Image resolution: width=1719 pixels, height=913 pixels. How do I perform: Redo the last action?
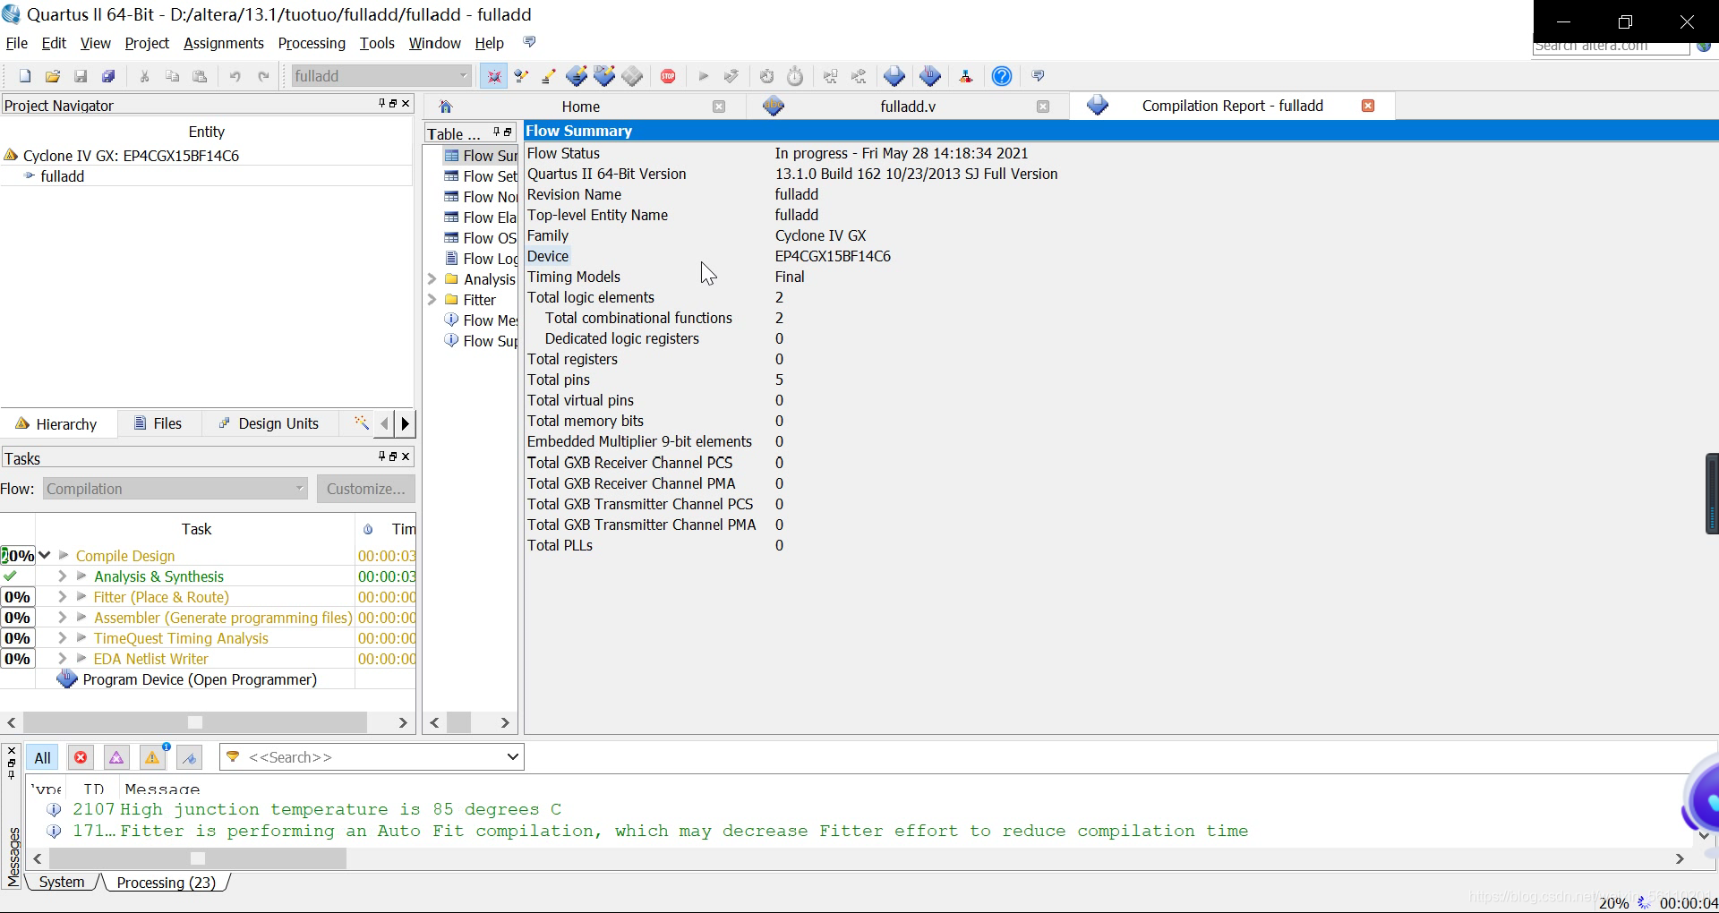263,76
